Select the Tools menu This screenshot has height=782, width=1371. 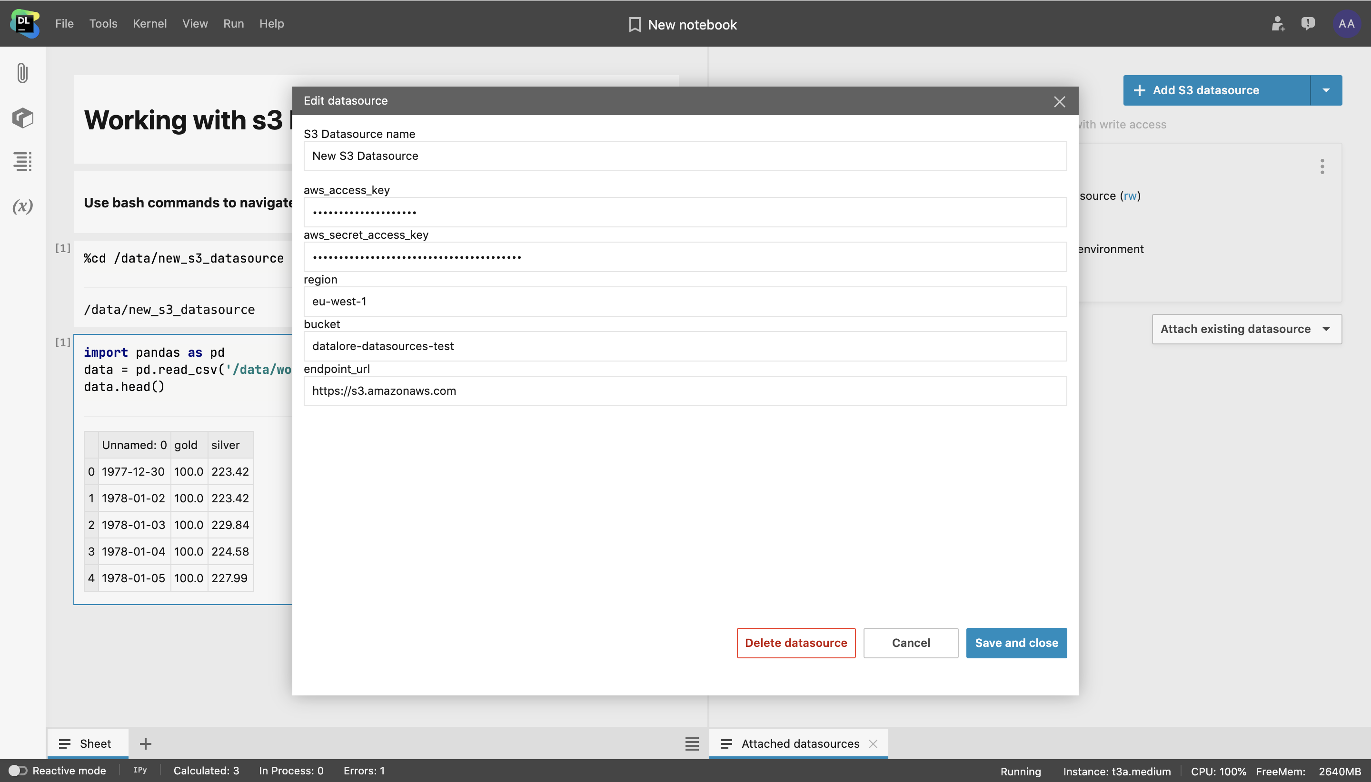pos(104,23)
